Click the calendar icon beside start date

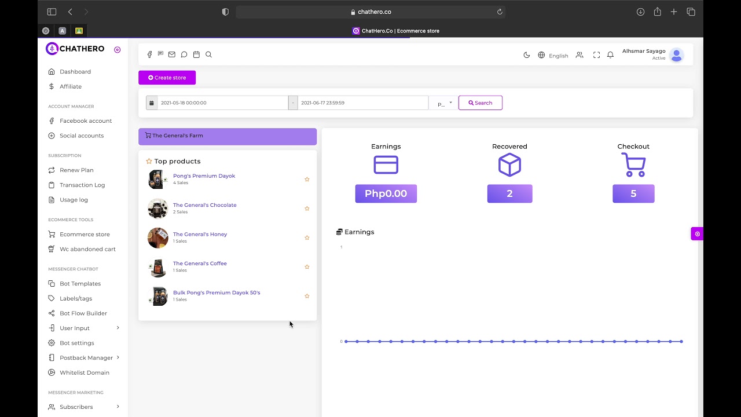(x=152, y=103)
